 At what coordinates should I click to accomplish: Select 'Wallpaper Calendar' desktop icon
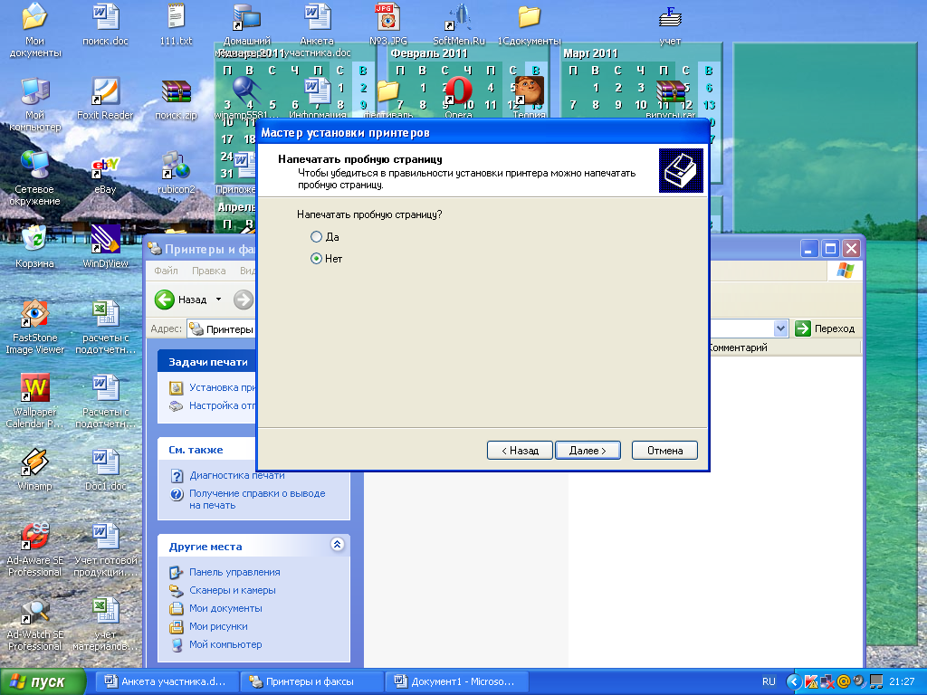point(34,401)
